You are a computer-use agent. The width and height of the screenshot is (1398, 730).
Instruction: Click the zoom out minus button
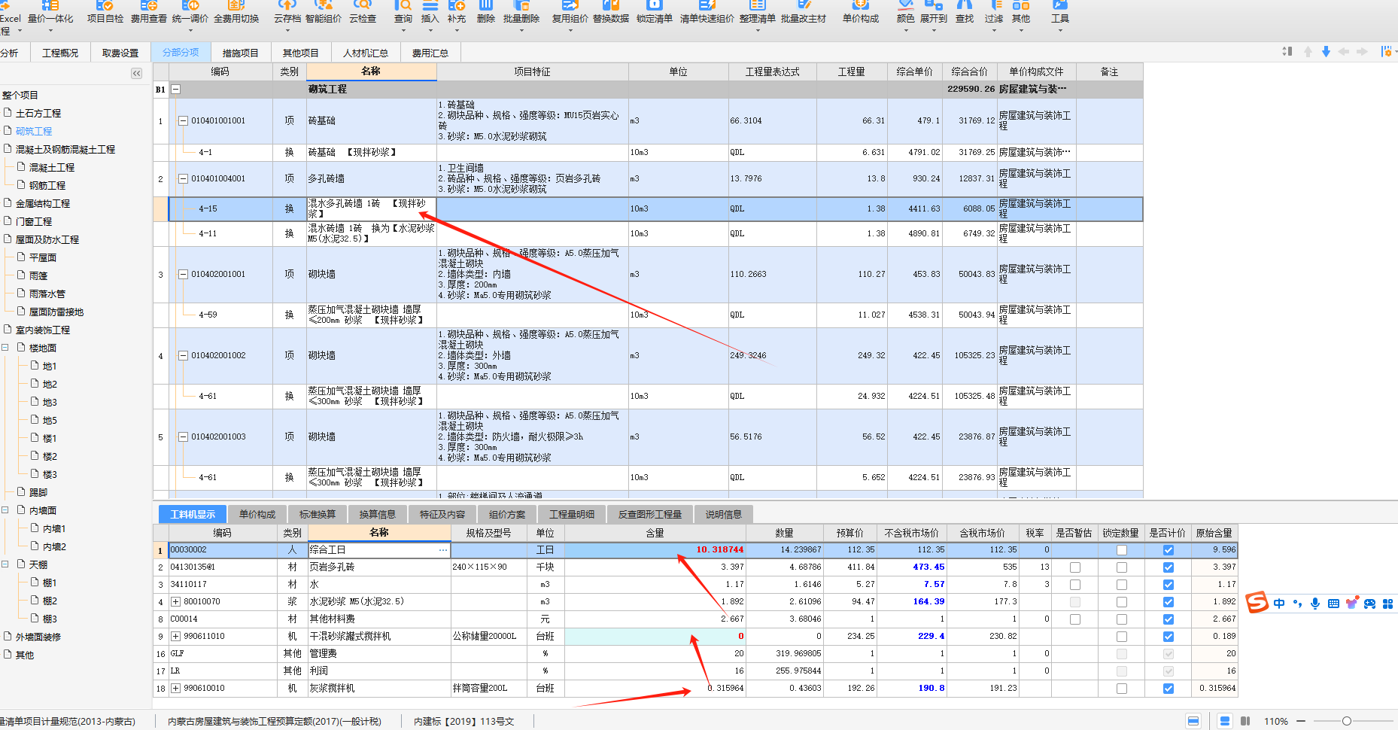click(x=1300, y=721)
